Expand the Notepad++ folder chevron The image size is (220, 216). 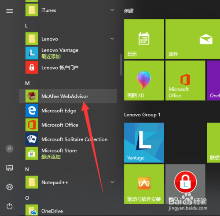[x=112, y=182]
